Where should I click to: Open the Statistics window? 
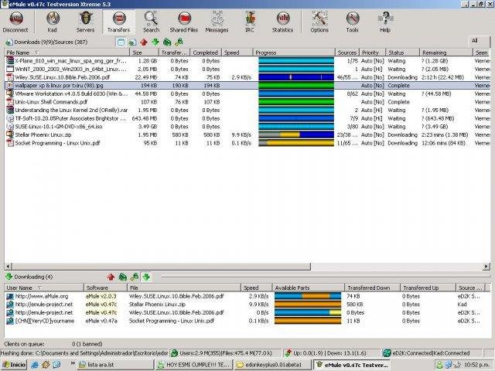282,22
